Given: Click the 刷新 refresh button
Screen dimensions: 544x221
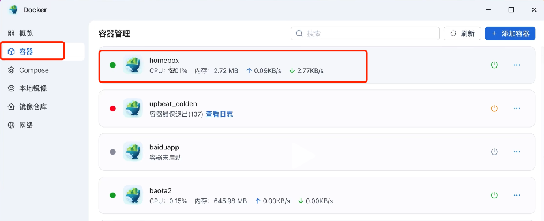Looking at the screenshot, I should coord(462,33).
